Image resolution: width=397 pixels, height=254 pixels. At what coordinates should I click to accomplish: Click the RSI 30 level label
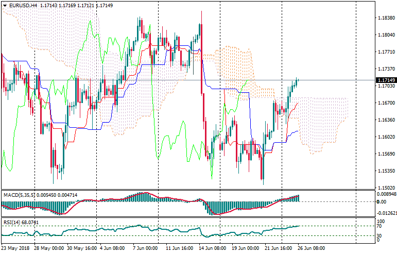tap(378, 236)
